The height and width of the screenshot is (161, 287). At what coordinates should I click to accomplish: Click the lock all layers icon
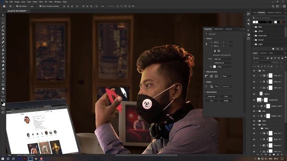[271, 66]
